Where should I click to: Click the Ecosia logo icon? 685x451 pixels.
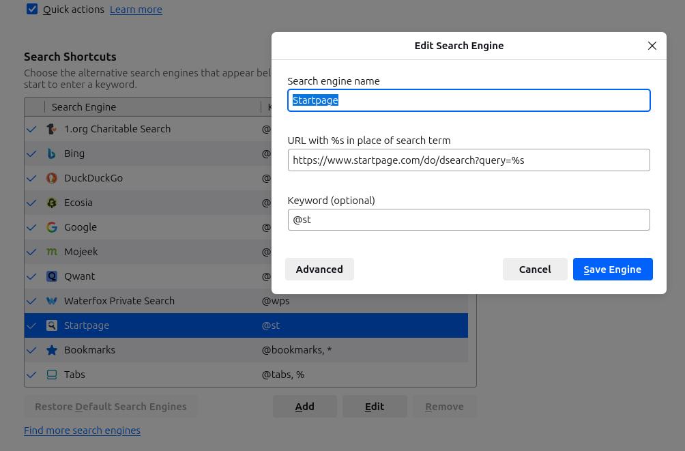[x=52, y=203]
